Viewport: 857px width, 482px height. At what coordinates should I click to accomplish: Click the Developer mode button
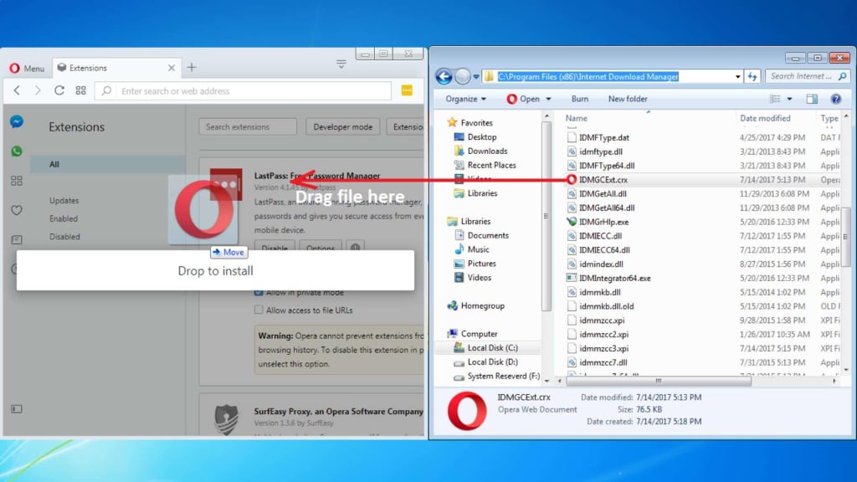[x=342, y=127]
